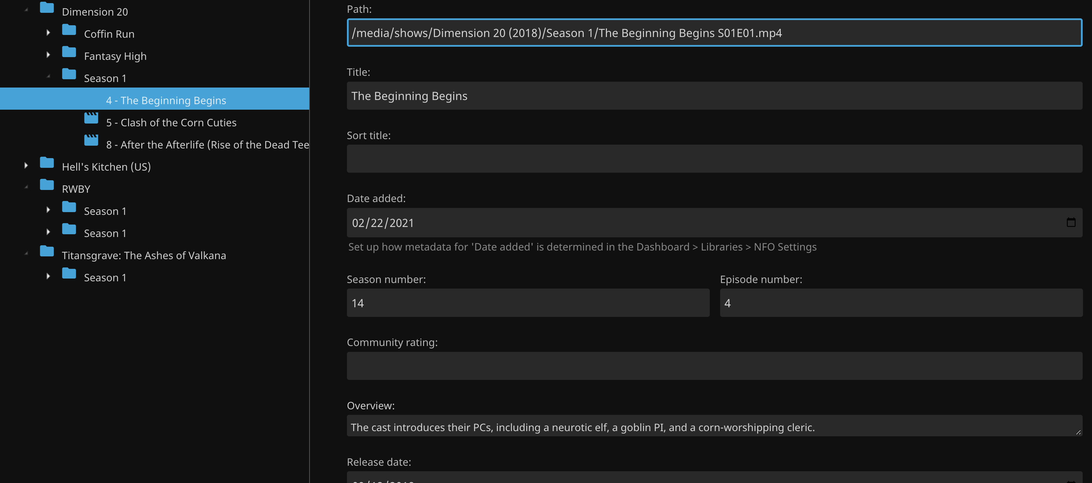This screenshot has height=483, width=1092.
Task: Click the empty Sort title field
Action: (x=714, y=159)
